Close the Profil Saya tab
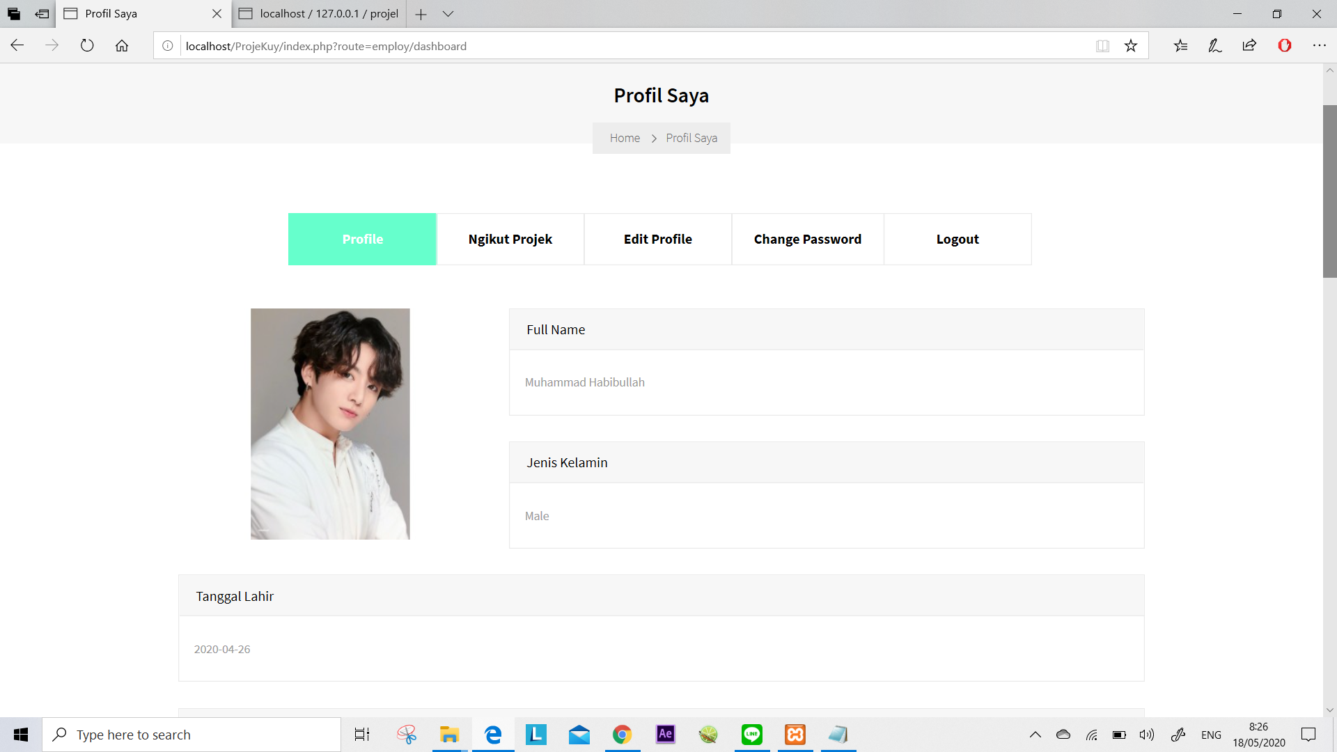 (x=217, y=14)
